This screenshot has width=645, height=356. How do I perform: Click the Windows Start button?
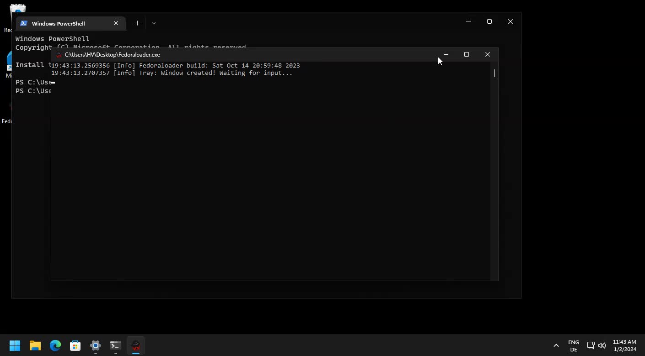click(x=15, y=346)
